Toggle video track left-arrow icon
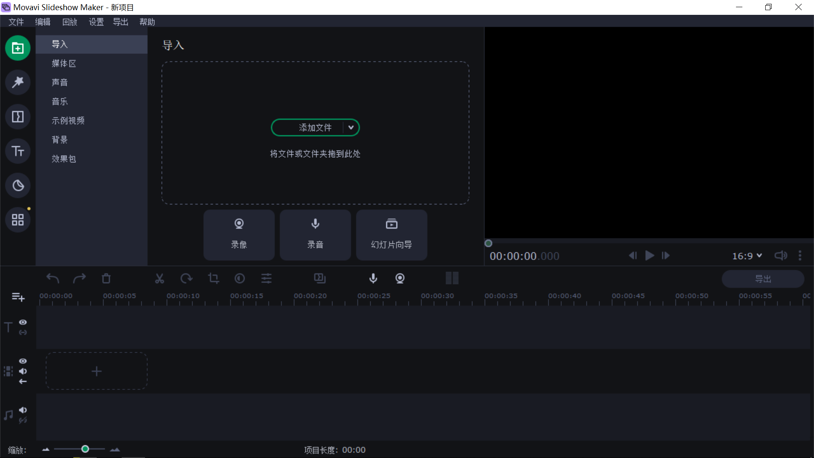 pyautogui.click(x=23, y=382)
